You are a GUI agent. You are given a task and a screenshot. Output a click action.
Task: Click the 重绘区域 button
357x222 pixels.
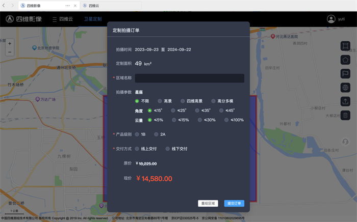point(208,203)
